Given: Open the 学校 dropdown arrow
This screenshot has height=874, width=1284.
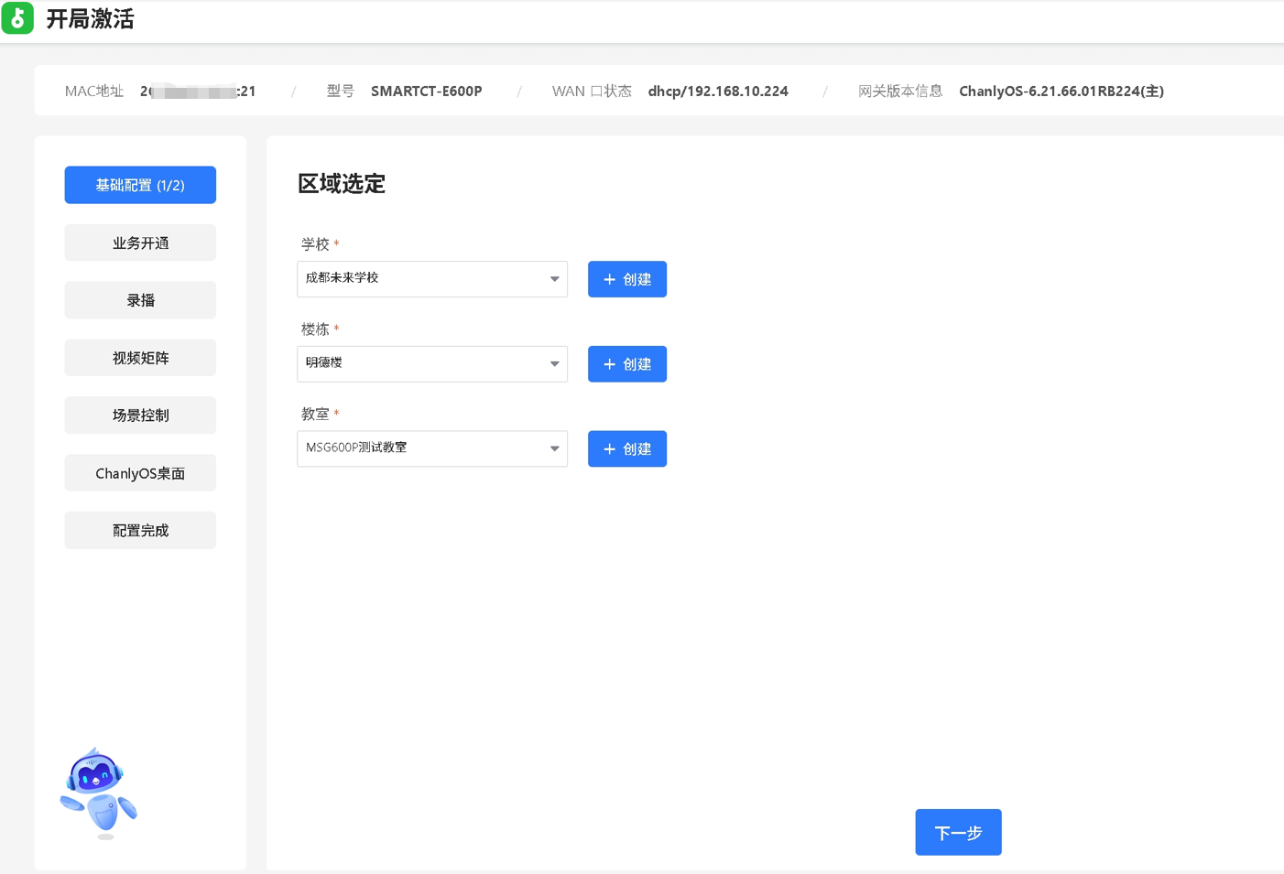Looking at the screenshot, I should [x=554, y=279].
